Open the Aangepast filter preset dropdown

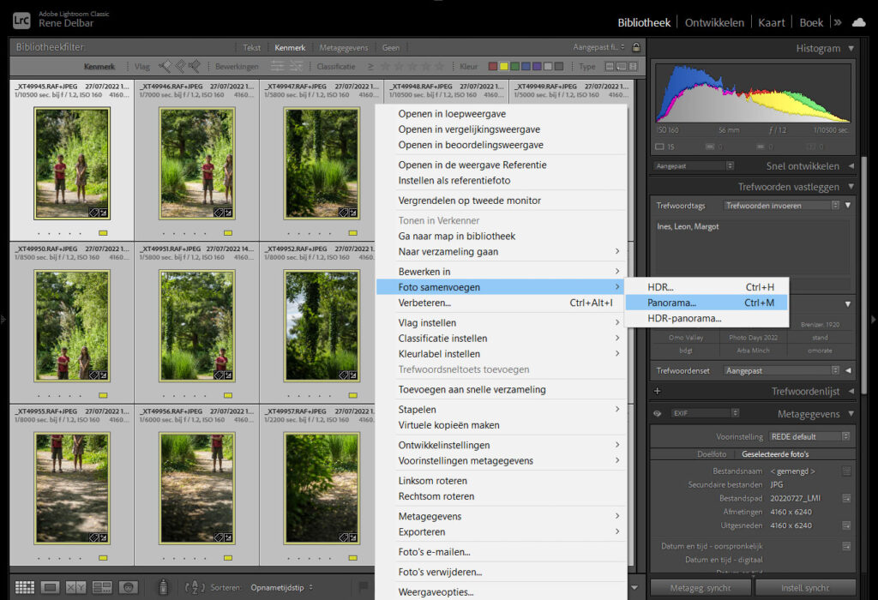point(598,47)
